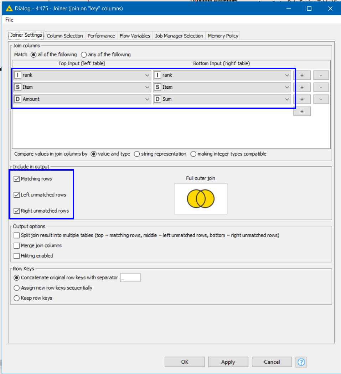Viewport: 341px width, 374px height.
Task: Click the Apply button
Action: (x=228, y=362)
